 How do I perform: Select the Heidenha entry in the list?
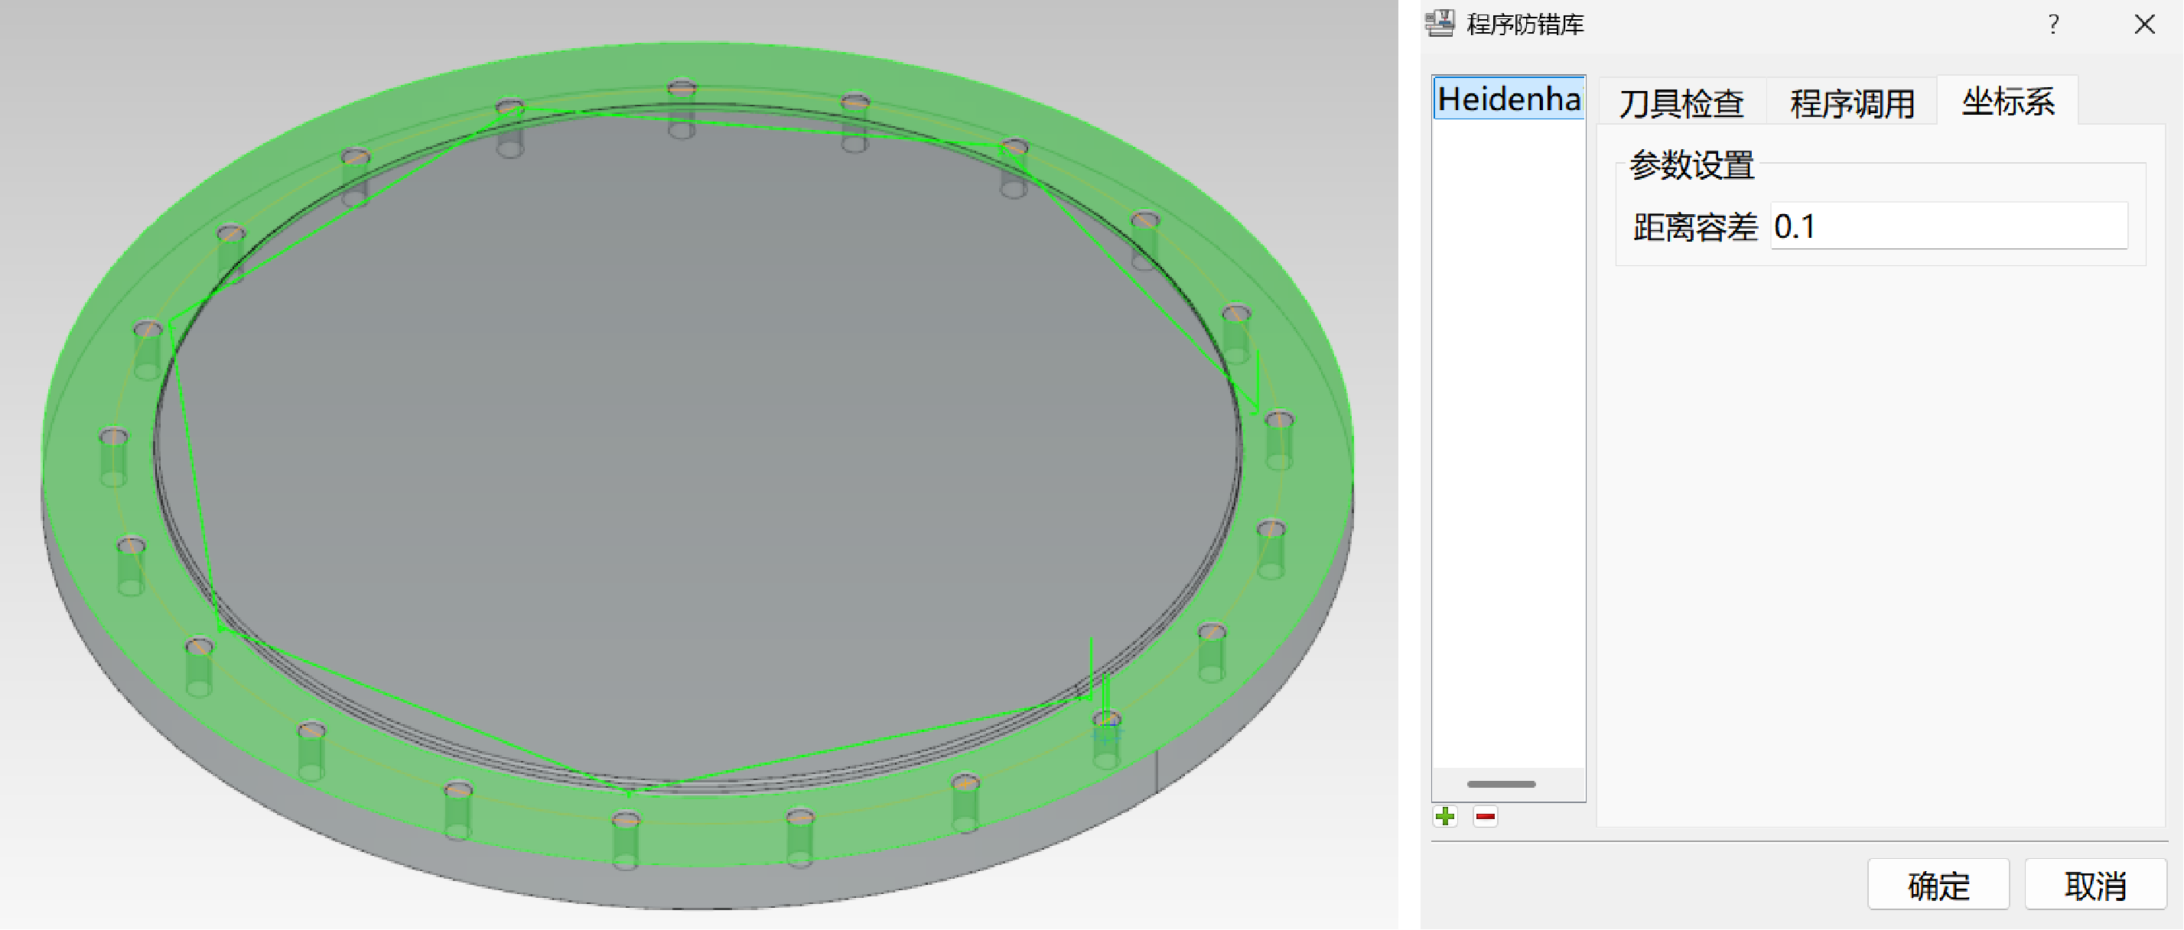tap(1509, 99)
